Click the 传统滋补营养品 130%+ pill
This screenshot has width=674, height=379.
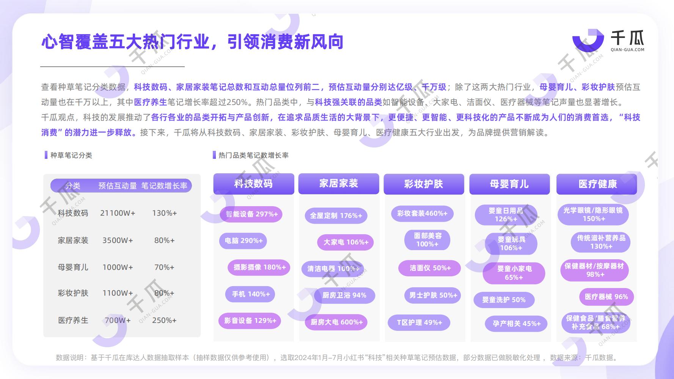[601, 242]
